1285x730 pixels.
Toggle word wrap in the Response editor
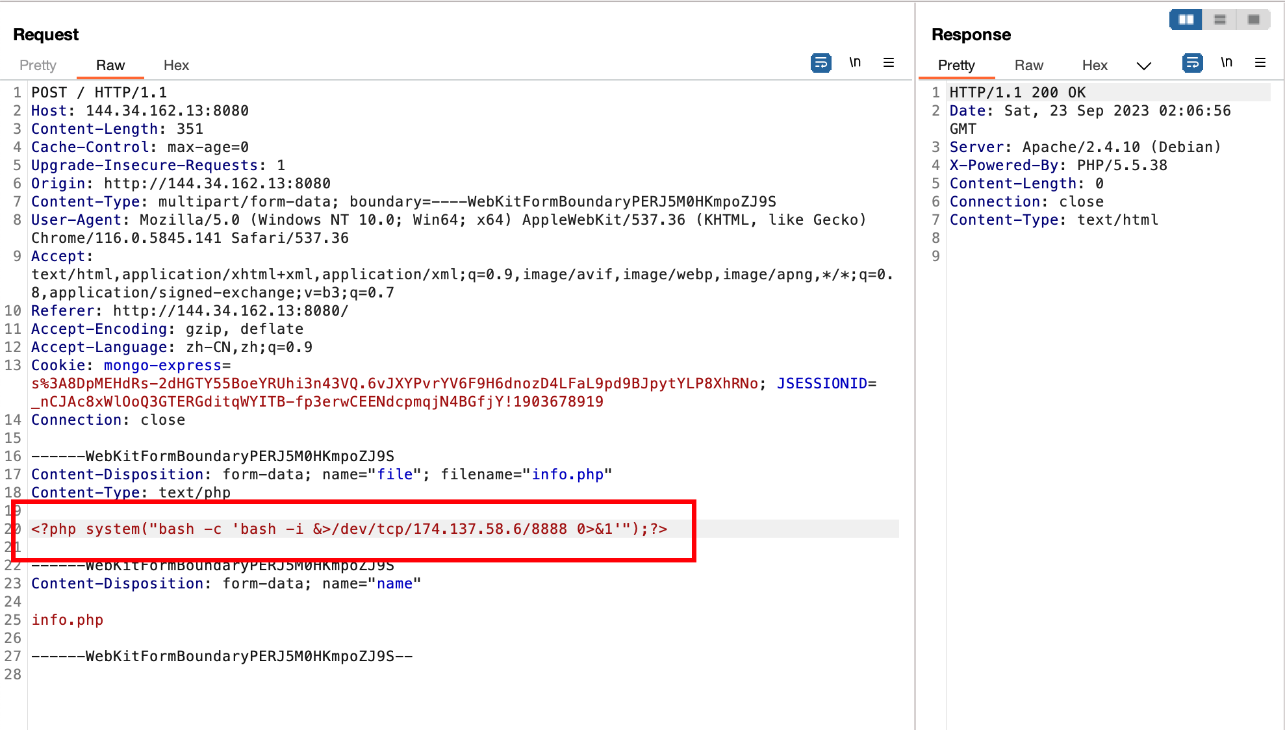pos(1193,62)
